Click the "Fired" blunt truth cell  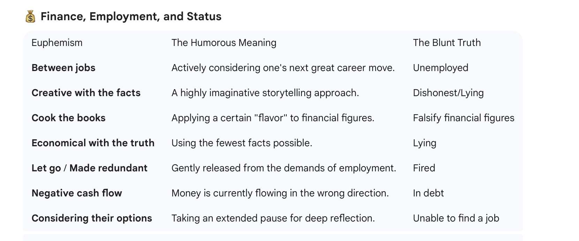pyautogui.click(x=424, y=168)
